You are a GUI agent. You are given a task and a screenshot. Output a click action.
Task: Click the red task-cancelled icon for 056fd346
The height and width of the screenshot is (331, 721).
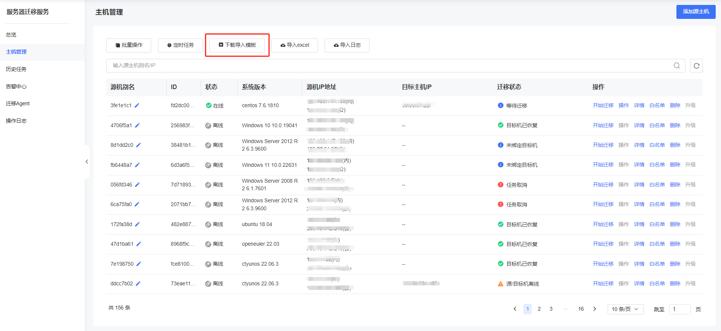point(500,185)
